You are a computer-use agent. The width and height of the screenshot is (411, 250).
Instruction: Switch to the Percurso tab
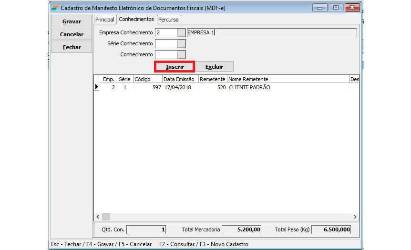pos(169,20)
